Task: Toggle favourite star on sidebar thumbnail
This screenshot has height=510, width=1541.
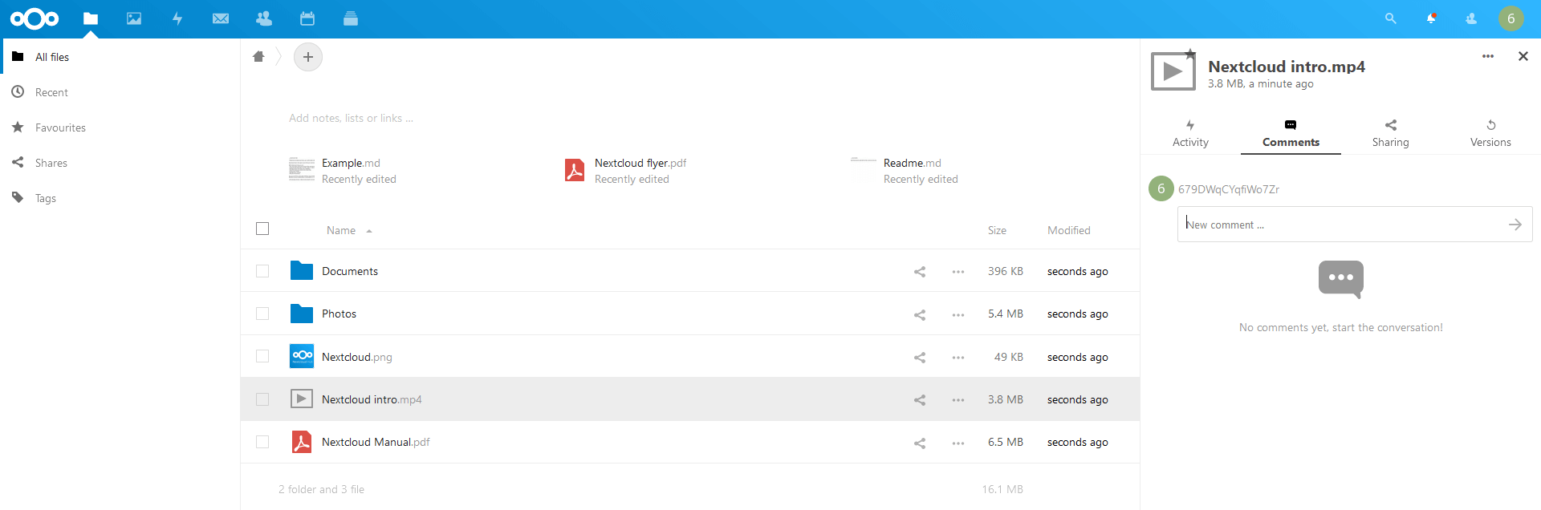Action: pos(1190,54)
